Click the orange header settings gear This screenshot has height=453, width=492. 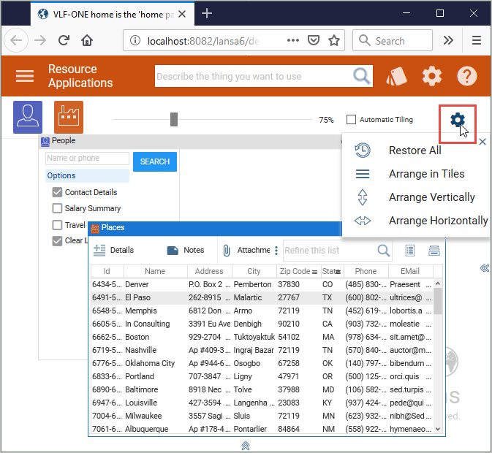[432, 76]
